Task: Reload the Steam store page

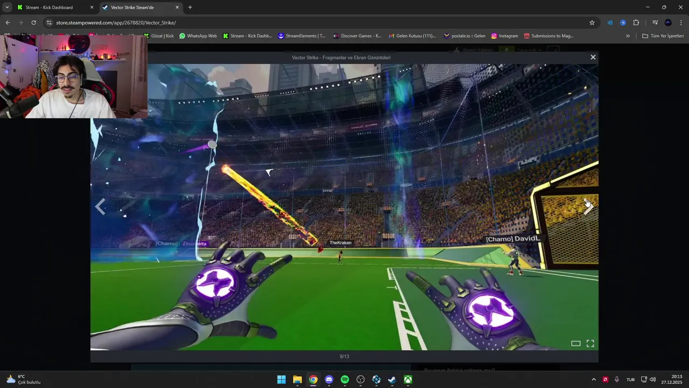Action: [x=33, y=23]
